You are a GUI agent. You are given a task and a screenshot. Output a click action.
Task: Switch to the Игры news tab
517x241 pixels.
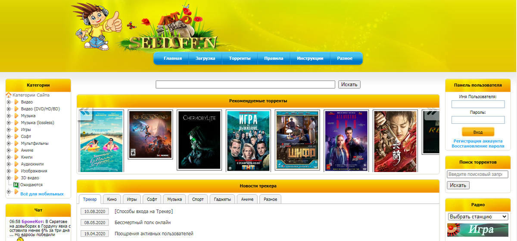point(132,199)
